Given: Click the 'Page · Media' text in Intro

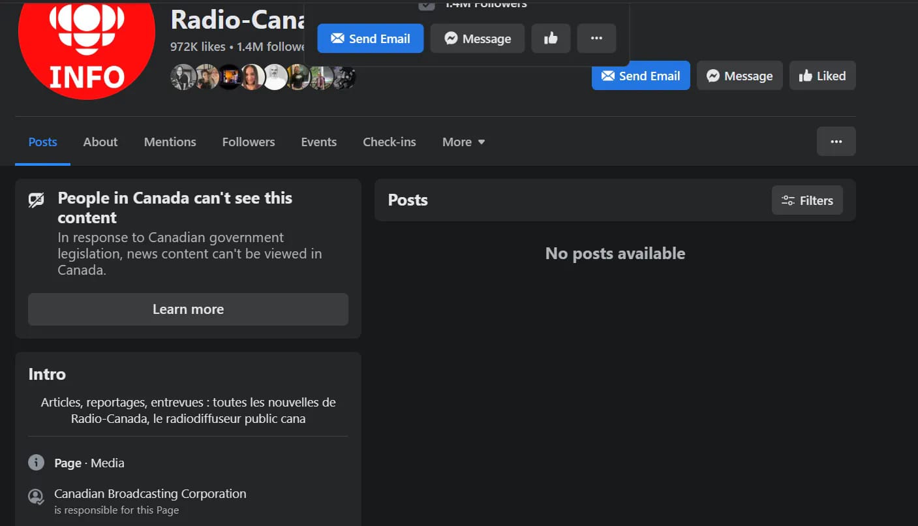Looking at the screenshot, I should (x=89, y=463).
